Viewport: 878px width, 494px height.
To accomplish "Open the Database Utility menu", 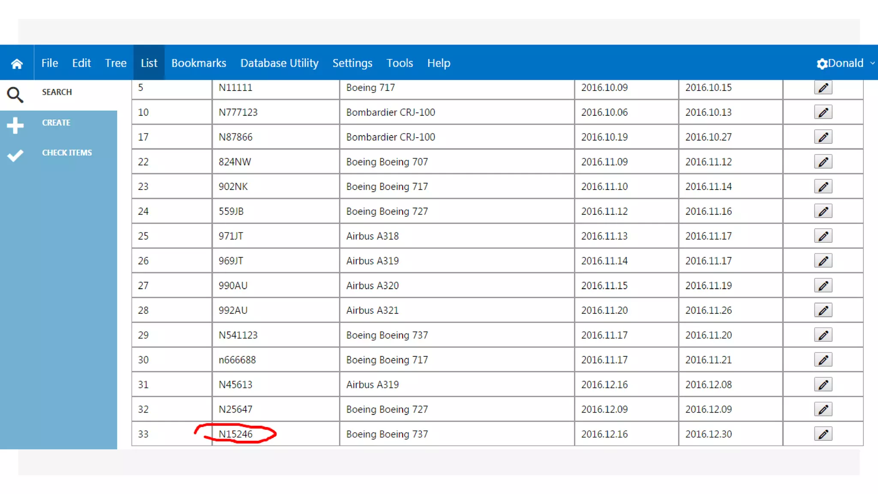I will [x=279, y=63].
